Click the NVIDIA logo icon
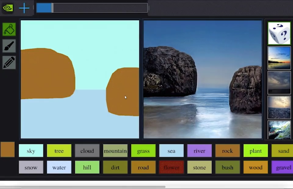Screen dimensions: 293x189 coord(8,8)
